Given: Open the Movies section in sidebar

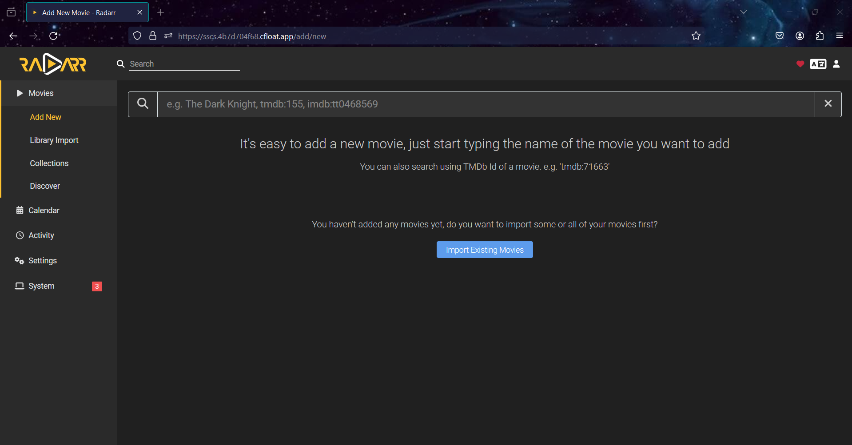Looking at the screenshot, I should (59, 93).
